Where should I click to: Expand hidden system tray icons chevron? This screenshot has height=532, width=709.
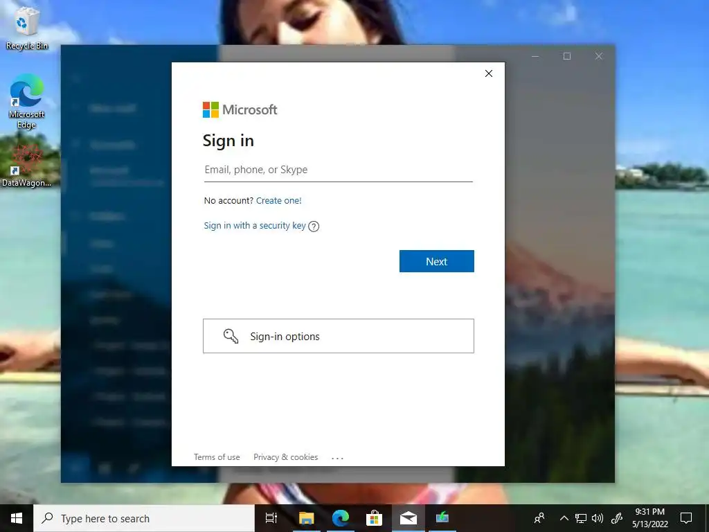point(564,518)
